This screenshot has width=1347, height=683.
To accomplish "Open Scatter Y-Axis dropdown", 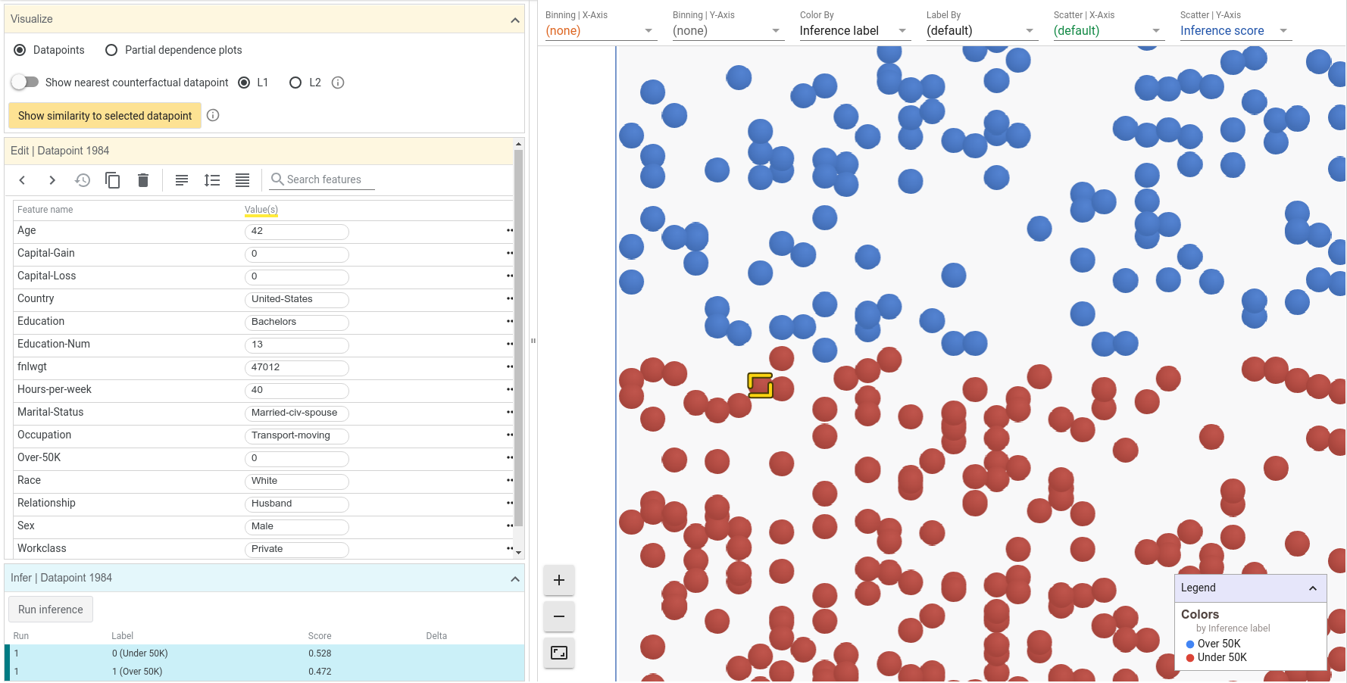I will [1235, 31].
